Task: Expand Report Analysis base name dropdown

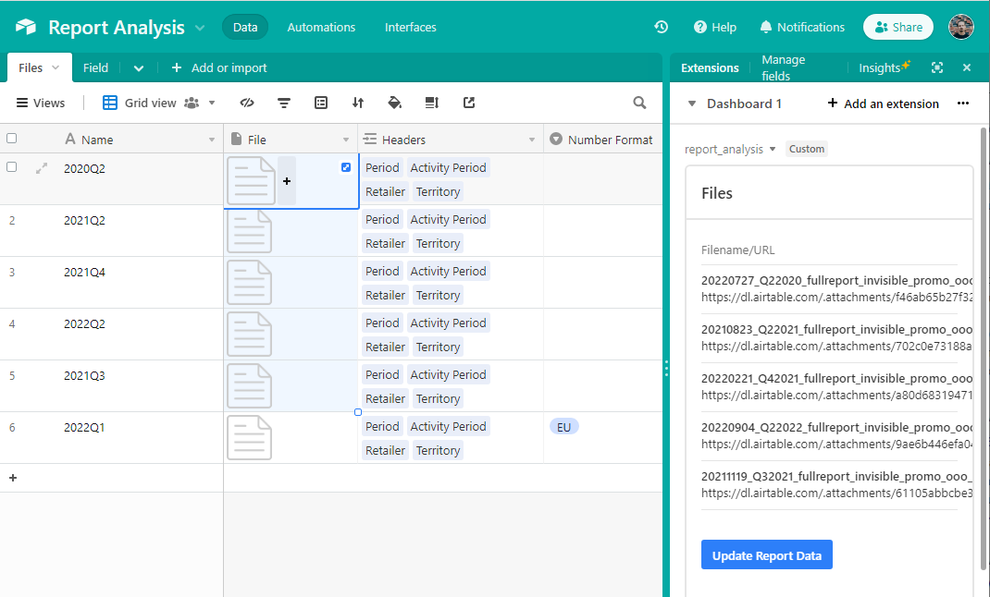Action: point(200,28)
